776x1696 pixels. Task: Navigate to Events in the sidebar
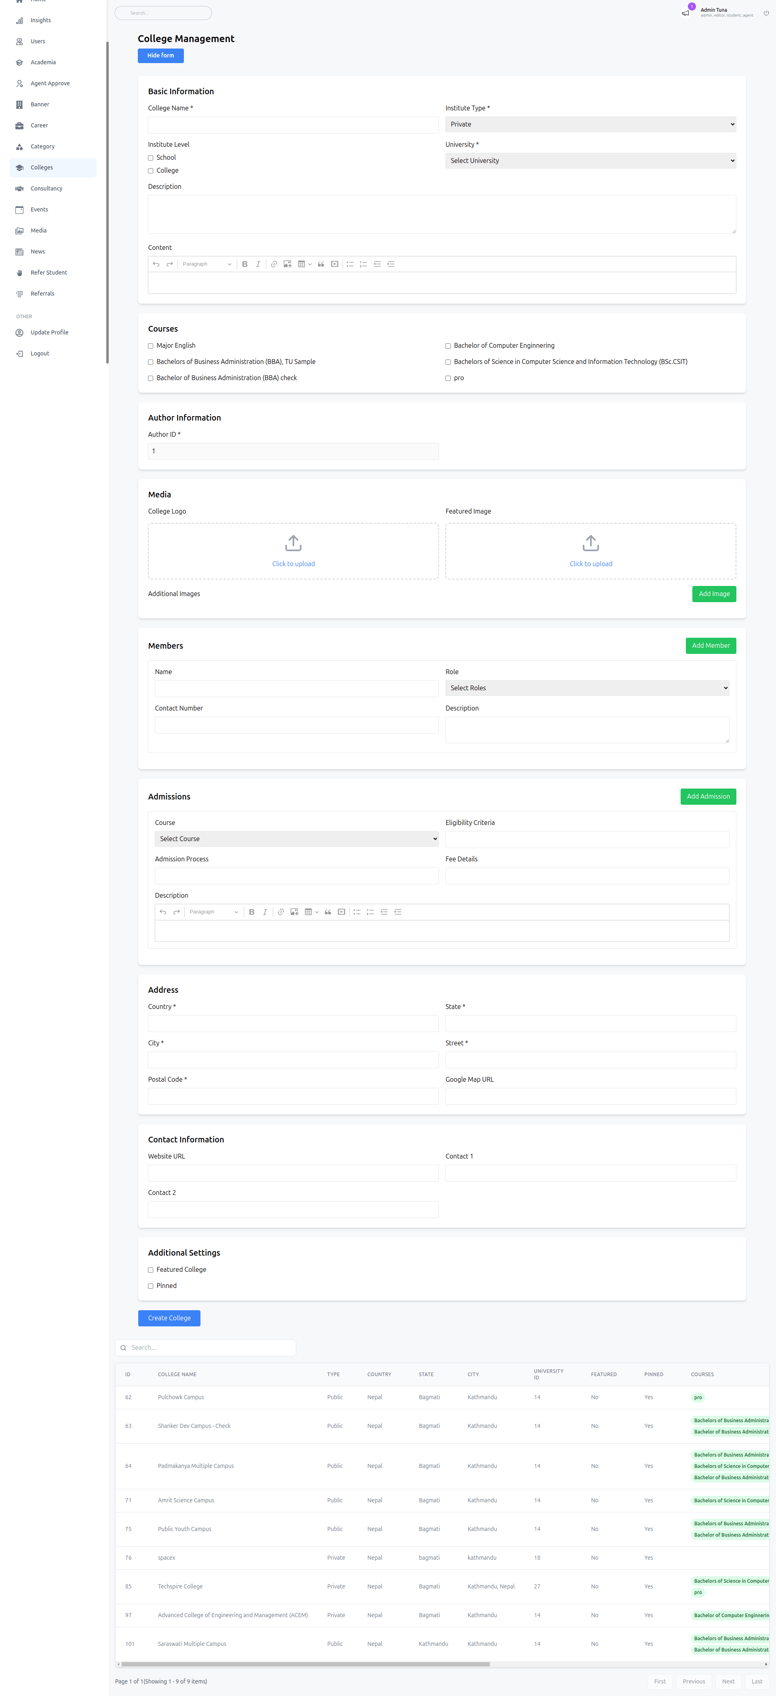[x=40, y=209]
